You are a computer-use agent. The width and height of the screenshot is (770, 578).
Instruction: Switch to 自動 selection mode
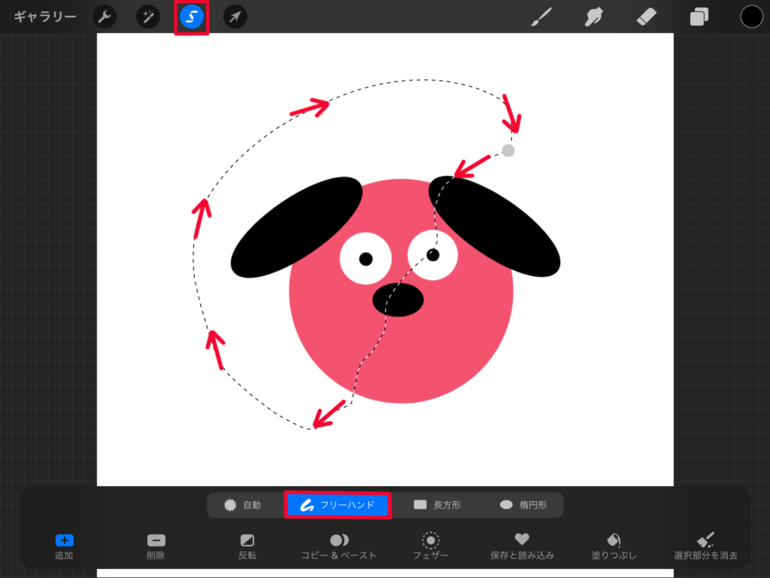point(243,505)
